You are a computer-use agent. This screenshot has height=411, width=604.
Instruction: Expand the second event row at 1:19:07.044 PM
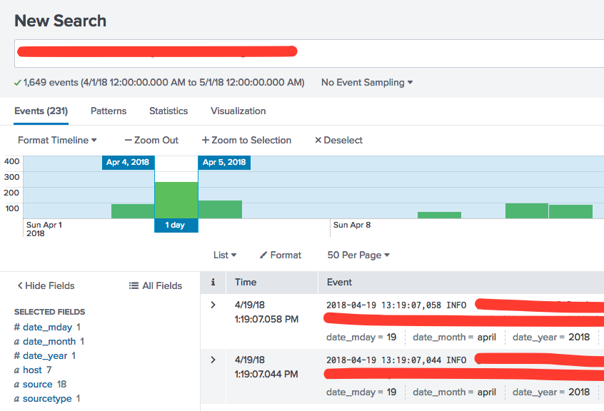213,360
